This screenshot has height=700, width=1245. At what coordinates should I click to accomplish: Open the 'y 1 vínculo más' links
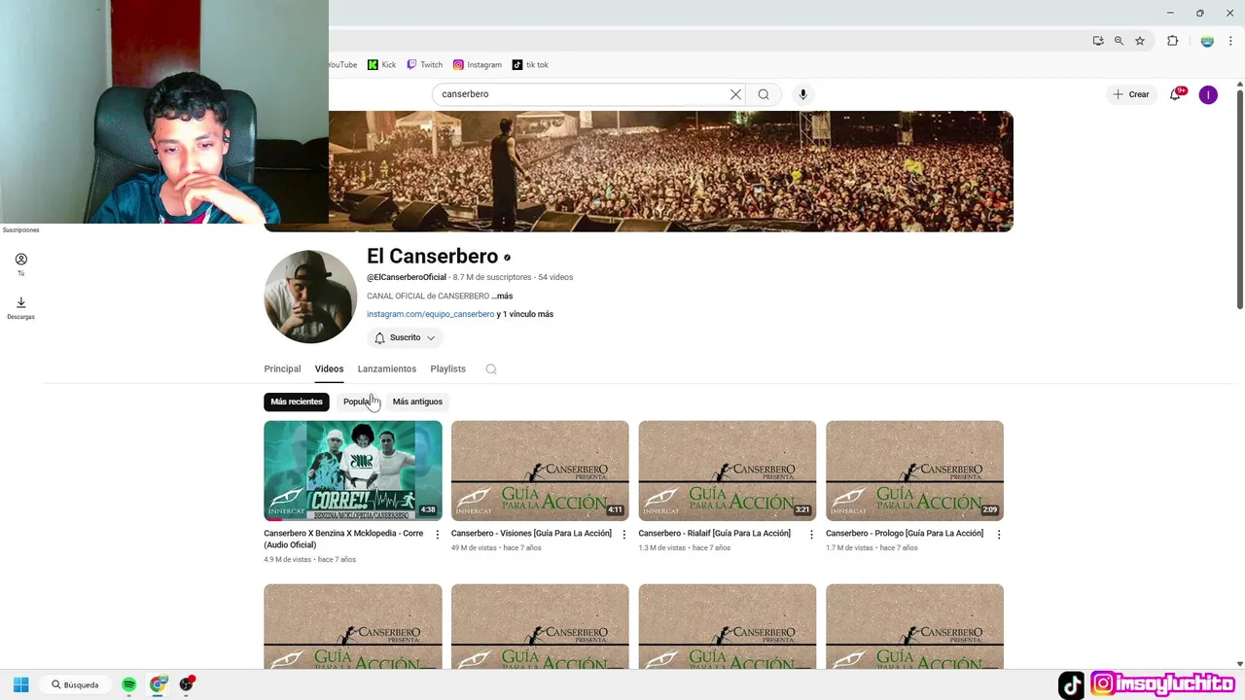click(x=525, y=314)
